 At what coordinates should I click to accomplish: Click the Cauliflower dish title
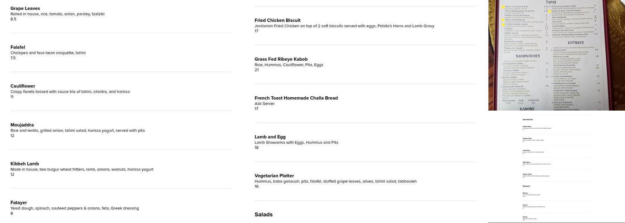click(23, 86)
